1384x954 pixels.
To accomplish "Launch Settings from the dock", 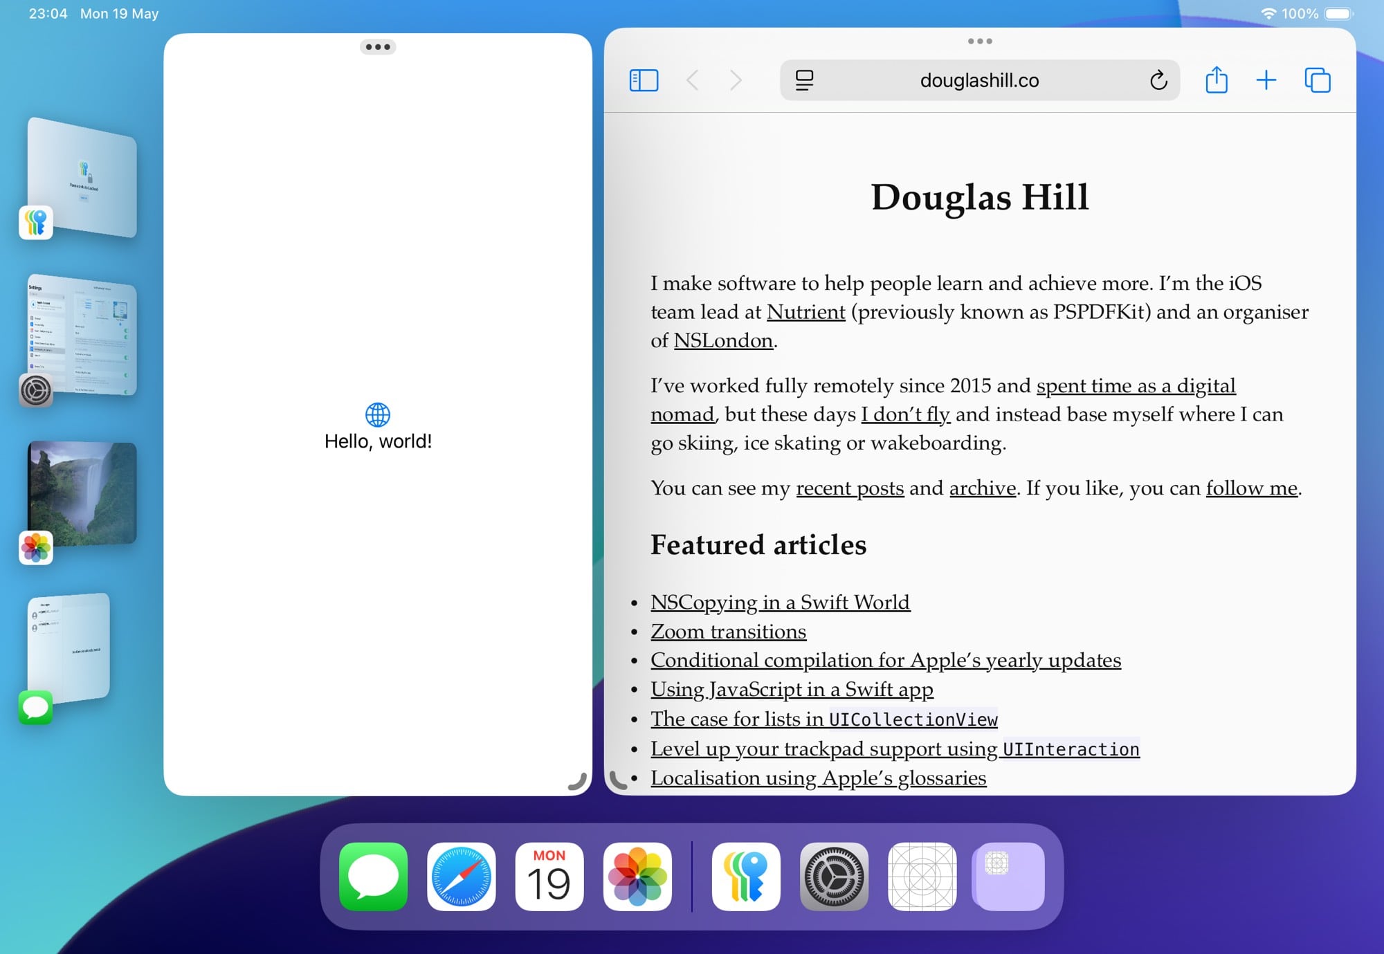I will (x=834, y=877).
